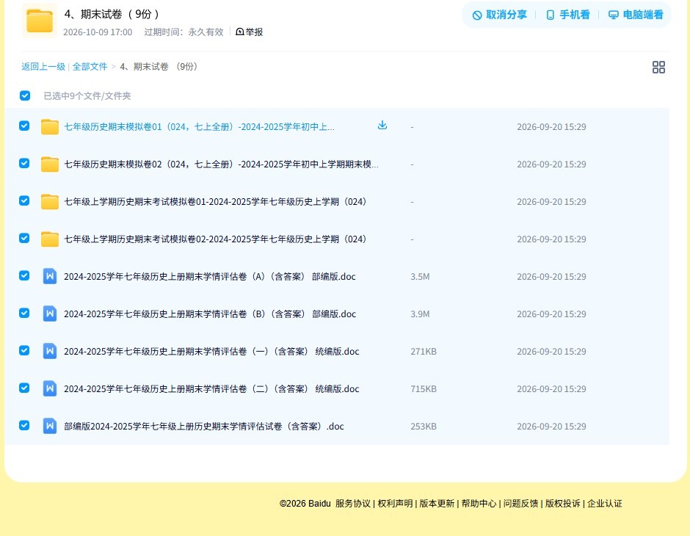Screen dimensions: 690x536
Task: Click folder icon of 期末模拟卷02
Action: [50, 164]
